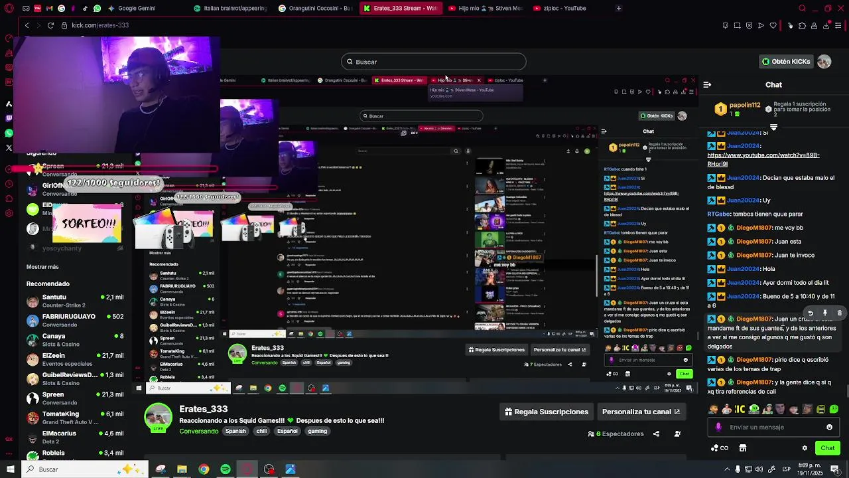Click the Windows taskbar Buscar box
The width and height of the screenshot is (849, 478).
pyautogui.click(x=86, y=469)
